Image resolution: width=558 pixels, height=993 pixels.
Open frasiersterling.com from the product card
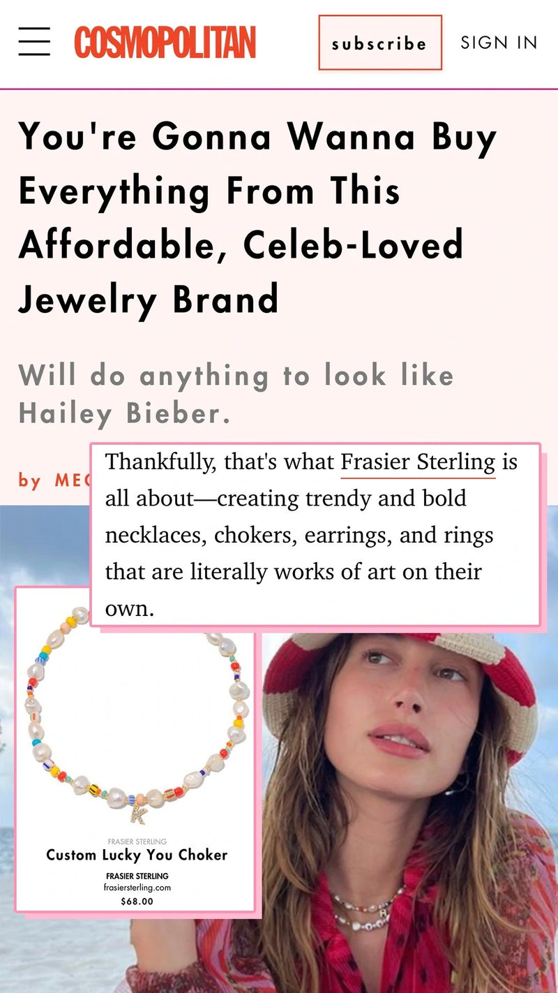(137, 889)
